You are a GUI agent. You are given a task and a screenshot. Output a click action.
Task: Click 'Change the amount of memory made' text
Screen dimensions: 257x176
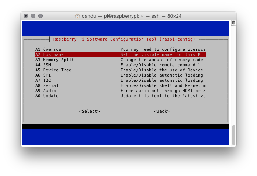click(x=162, y=60)
